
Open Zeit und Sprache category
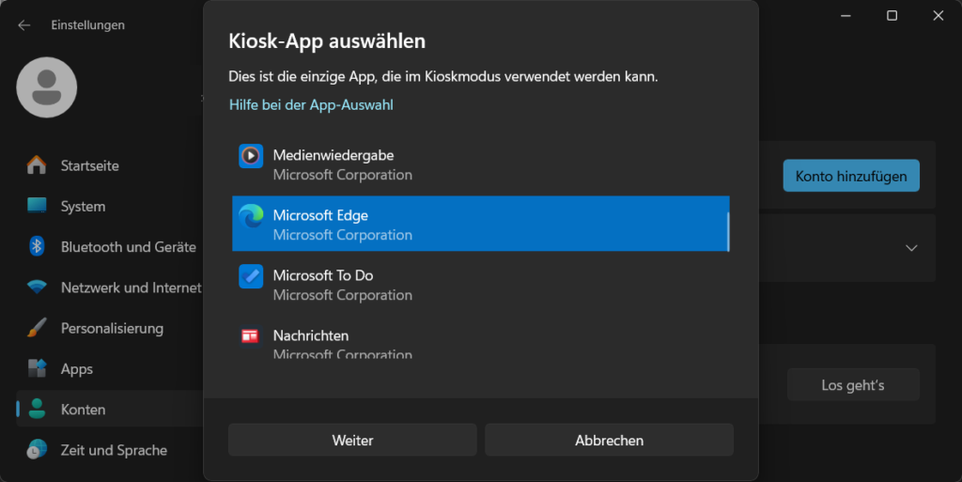[109, 450]
